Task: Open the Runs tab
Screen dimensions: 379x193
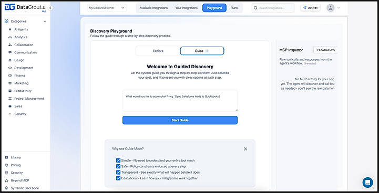Action: tap(234, 8)
